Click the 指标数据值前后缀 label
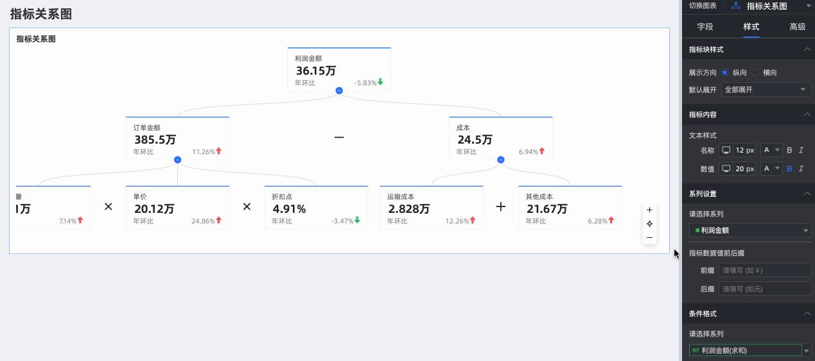The image size is (815, 361). coord(717,253)
